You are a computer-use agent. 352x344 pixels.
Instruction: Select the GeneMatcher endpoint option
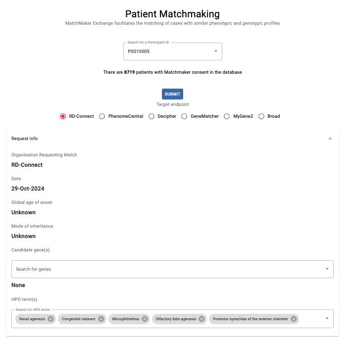point(184,116)
